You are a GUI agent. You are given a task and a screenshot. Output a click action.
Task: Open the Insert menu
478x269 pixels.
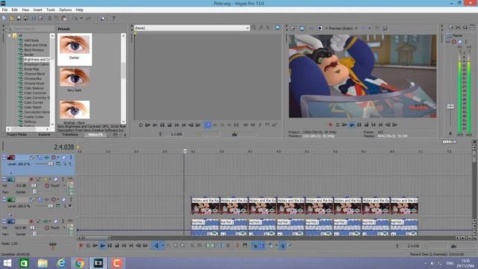(38, 10)
